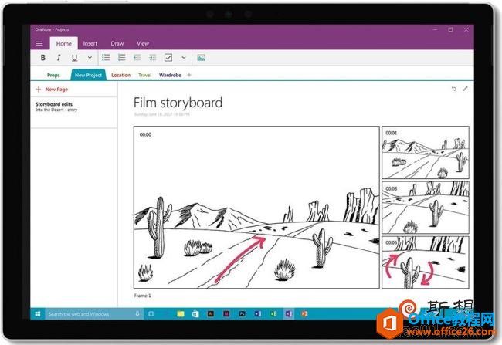
Task: Click the Search the web and Windows box
Action: tap(94, 314)
